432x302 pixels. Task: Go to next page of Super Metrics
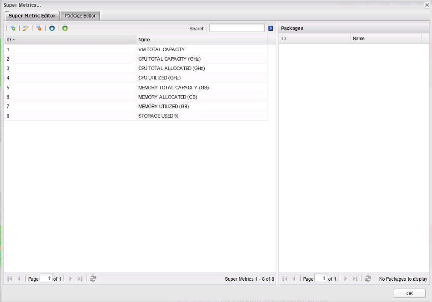click(x=71, y=279)
